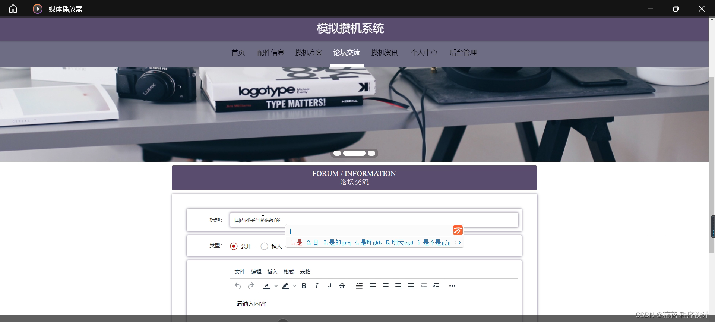Viewport: 715px width, 322px height.
Task: Open the highlight color dropdown arrow
Action: (x=295, y=286)
